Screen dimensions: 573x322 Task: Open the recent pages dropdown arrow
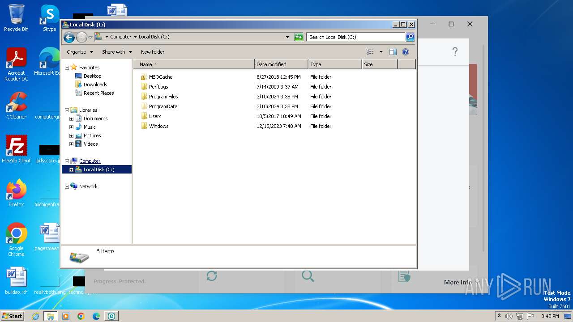[x=90, y=37]
